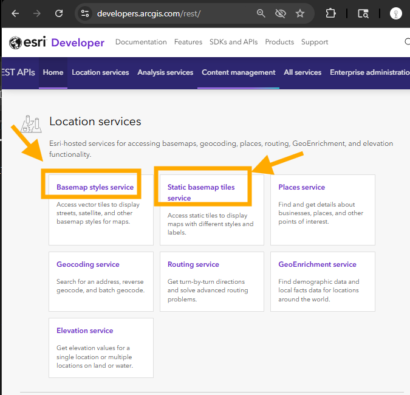Open the browser extensions puzzle icon
Screen dimensions: 410x395
[x=331, y=13]
